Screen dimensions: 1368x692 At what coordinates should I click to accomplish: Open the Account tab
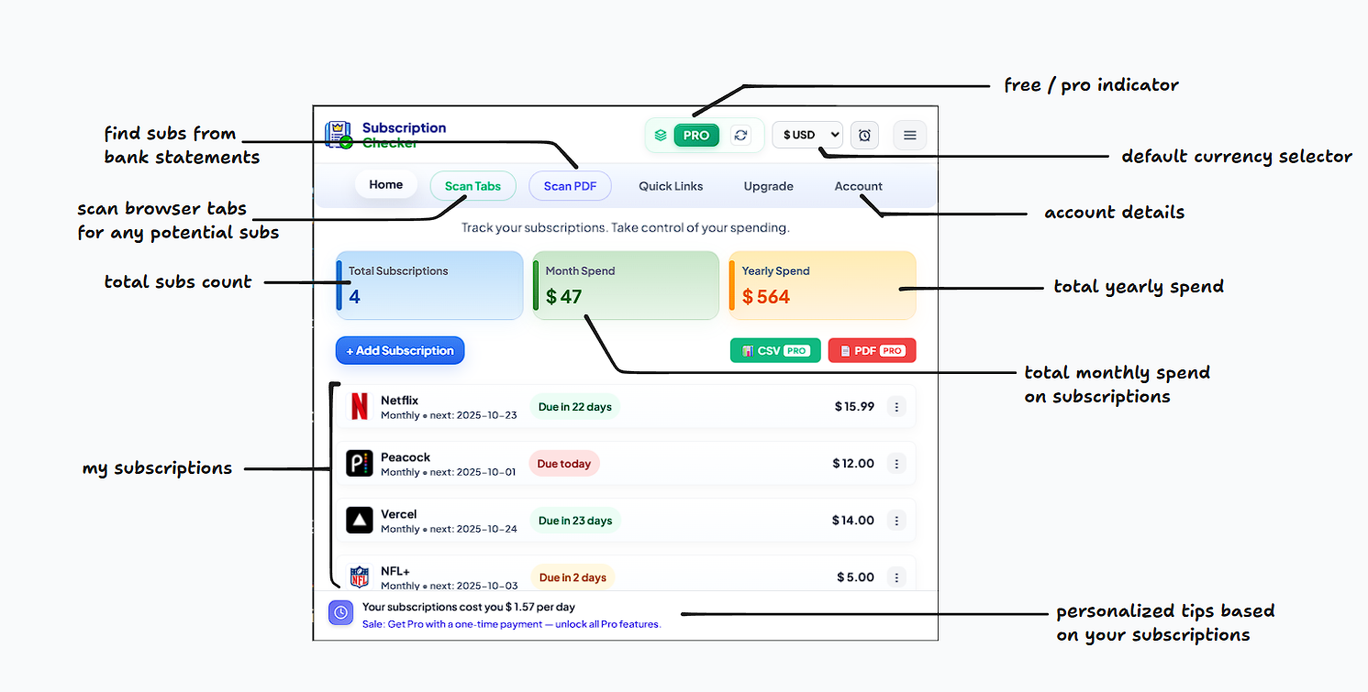pos(858,186)
